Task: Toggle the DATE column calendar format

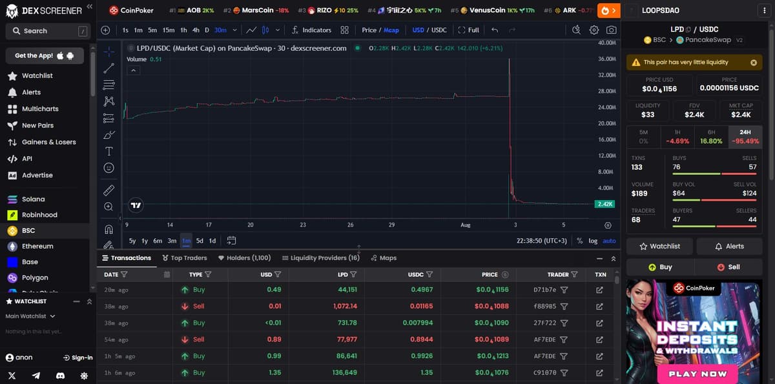Action: (x=167, y=274)
